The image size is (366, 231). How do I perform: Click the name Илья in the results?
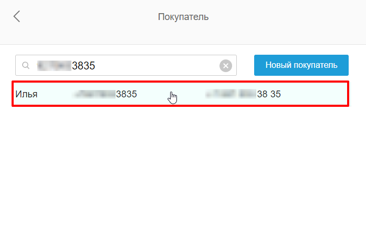coord(26,94)
